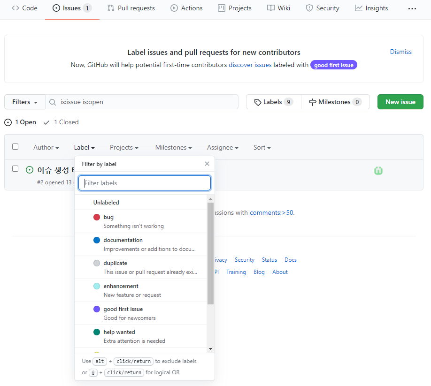The width and height of the screenshot is (431, 386).
Task: Filter by the help wanted label
Action: (141, 337)
